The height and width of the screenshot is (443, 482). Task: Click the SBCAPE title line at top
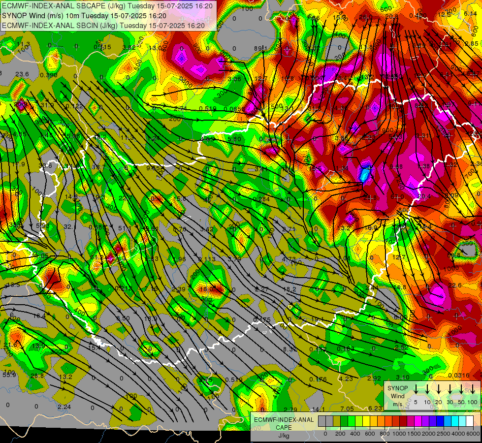tap(107, 6)
